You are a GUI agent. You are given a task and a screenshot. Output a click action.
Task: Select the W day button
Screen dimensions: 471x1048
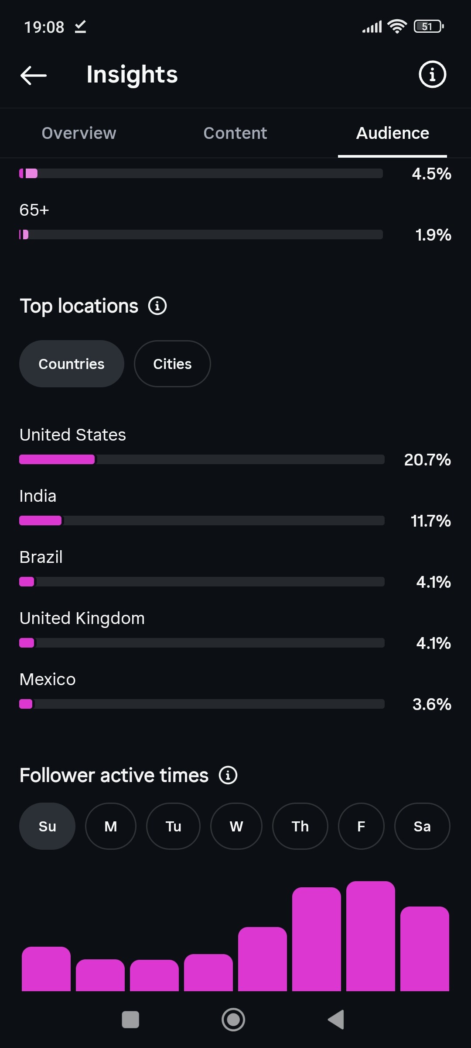click(x=236, y=826)
